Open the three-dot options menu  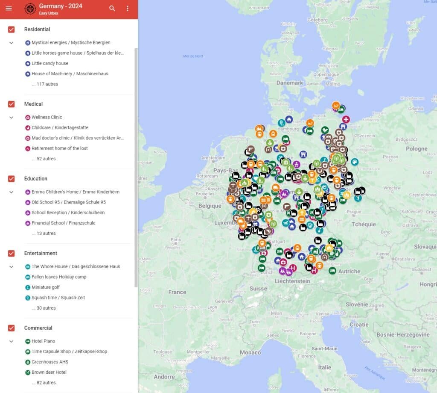point(127,8)
